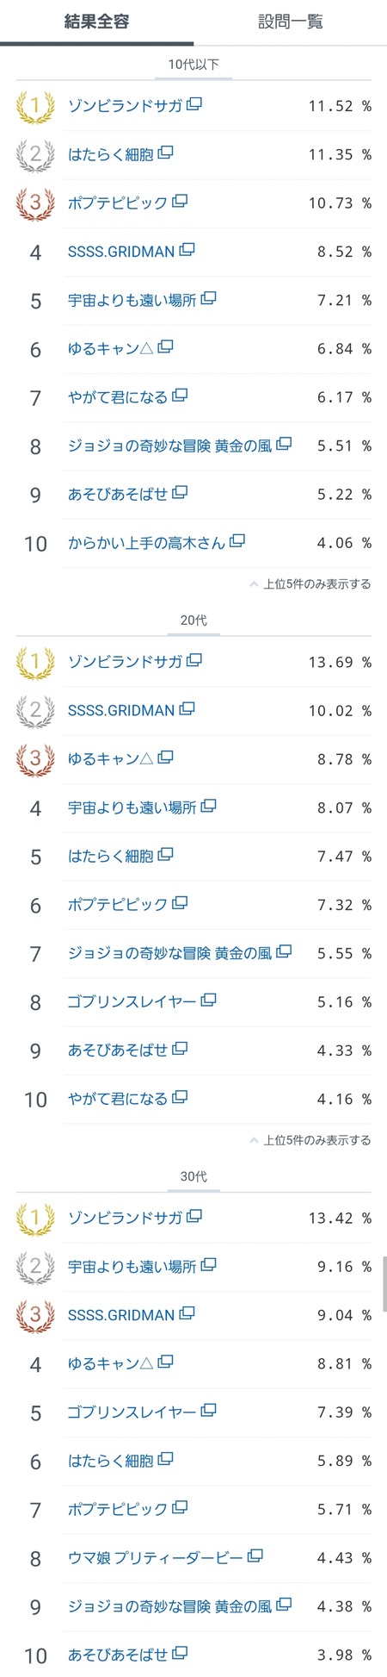Switch to the 設問一覧 tab

point(291,22)
